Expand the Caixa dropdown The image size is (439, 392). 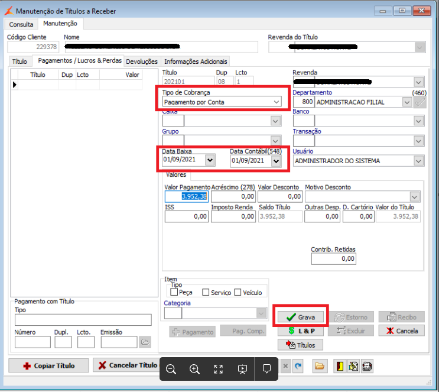pos(275,121)
